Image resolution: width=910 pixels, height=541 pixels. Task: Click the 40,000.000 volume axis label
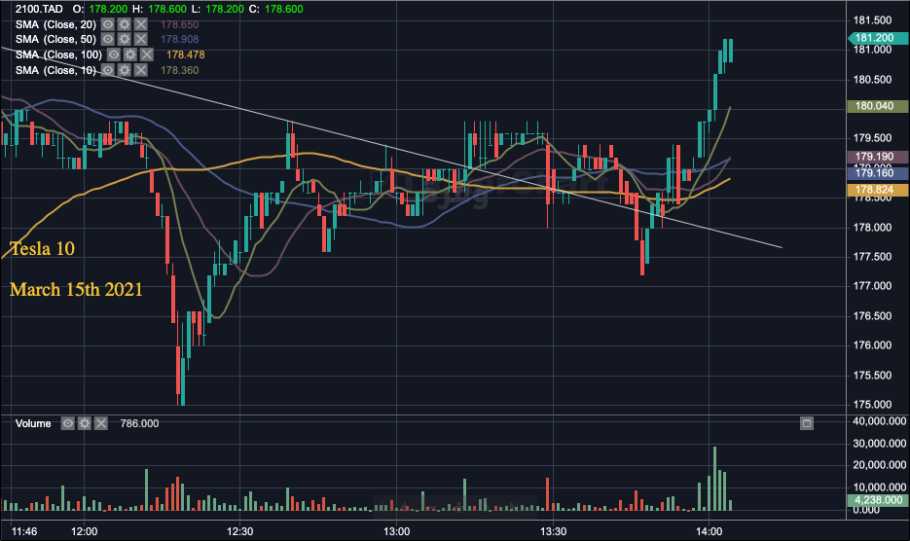pos(879,421)
